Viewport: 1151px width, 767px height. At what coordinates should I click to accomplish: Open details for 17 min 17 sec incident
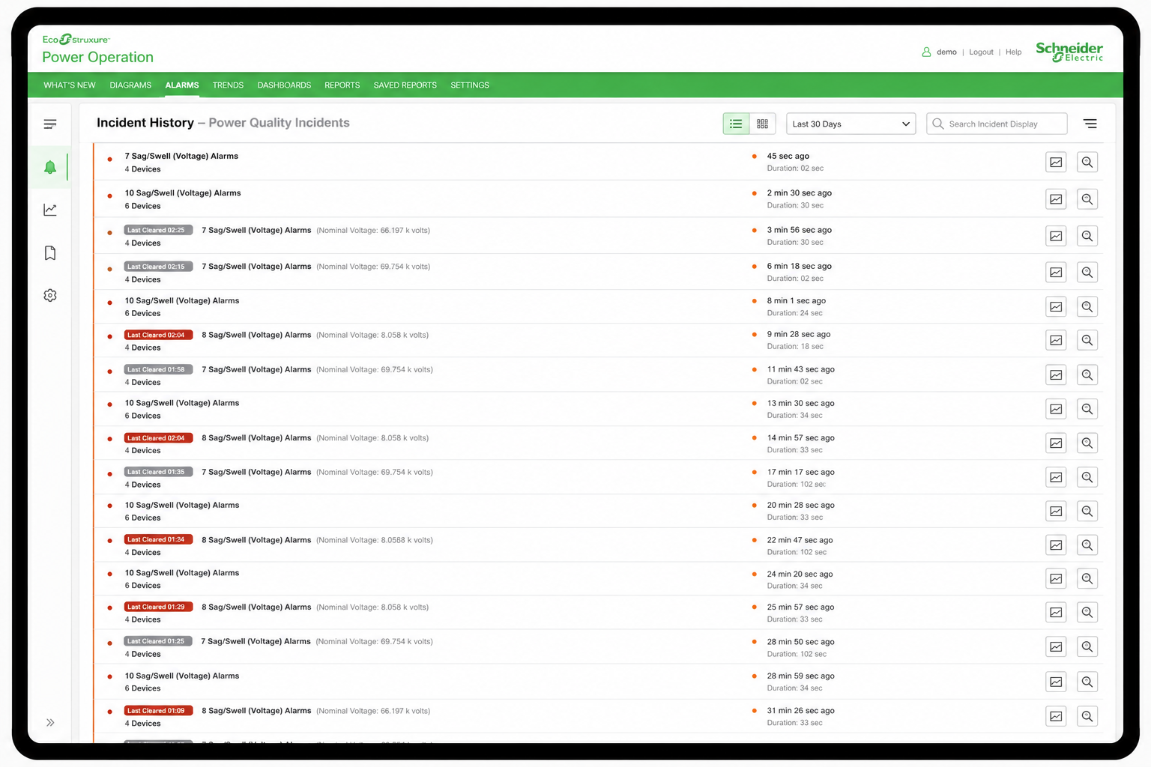(1087, 477)
